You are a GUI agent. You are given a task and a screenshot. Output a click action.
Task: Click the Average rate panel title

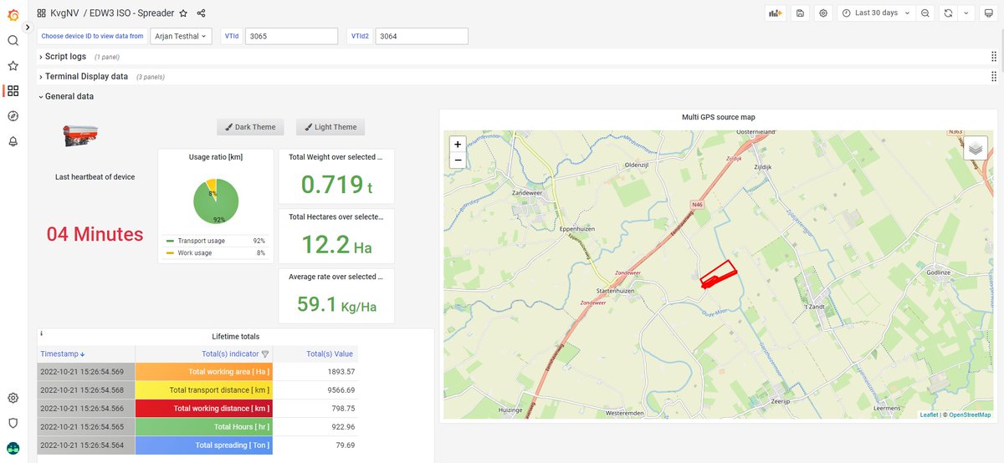click(x=336, y=277)
